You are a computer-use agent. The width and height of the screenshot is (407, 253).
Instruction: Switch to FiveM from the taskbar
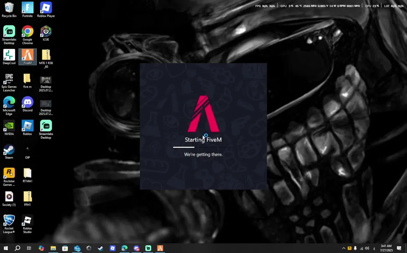pos(160,248)
